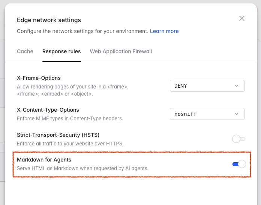Go to the Web Application Firewall tab
This screenshot has width=261, height=205.
121,51
